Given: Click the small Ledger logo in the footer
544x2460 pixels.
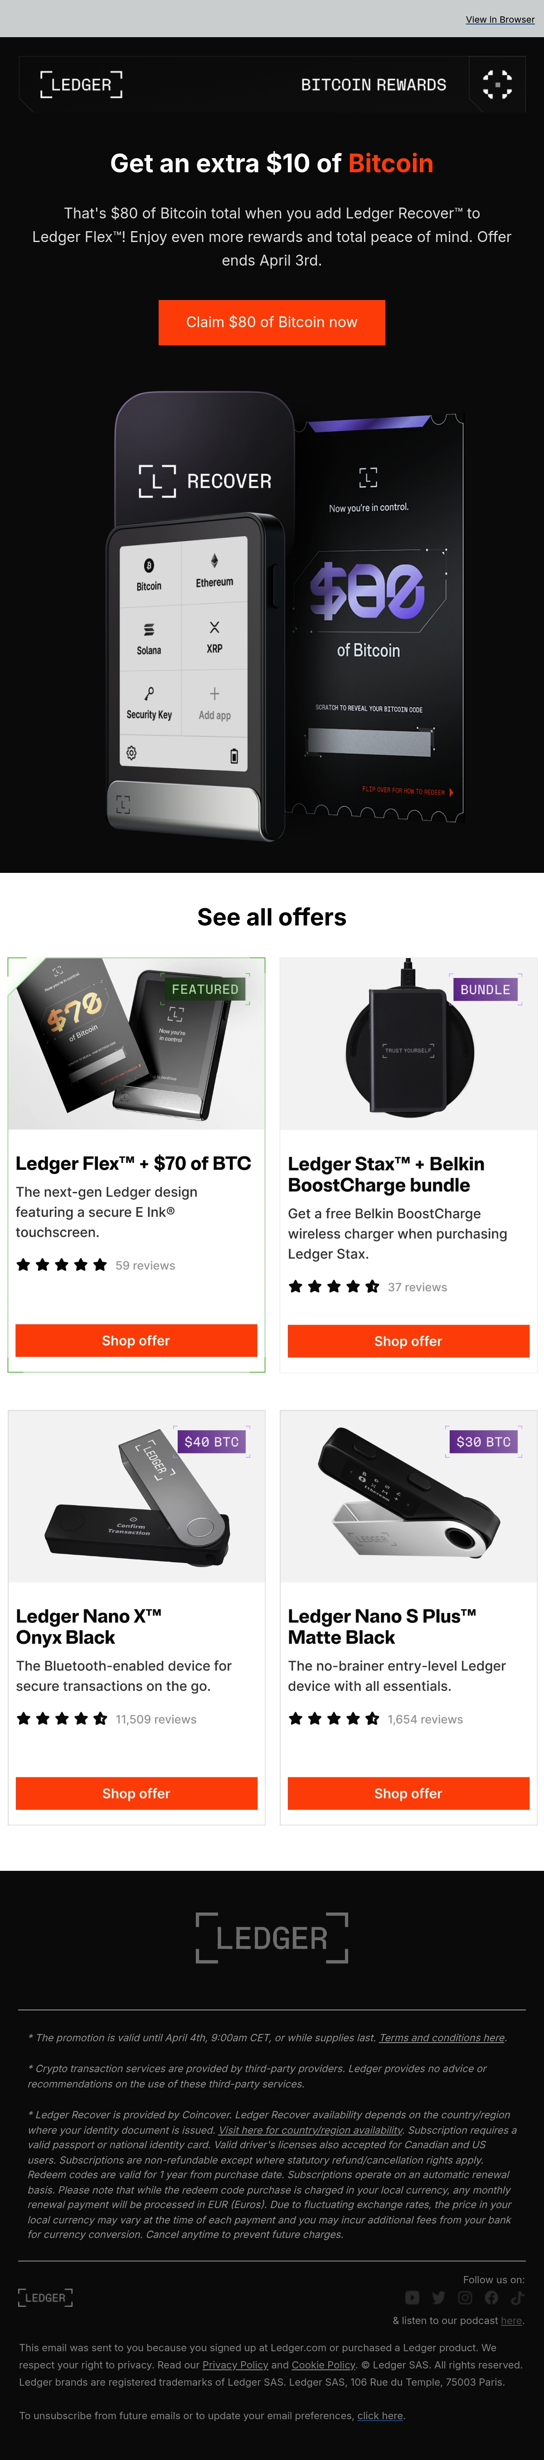Looking at the screenshot, I should point(45,2298).
